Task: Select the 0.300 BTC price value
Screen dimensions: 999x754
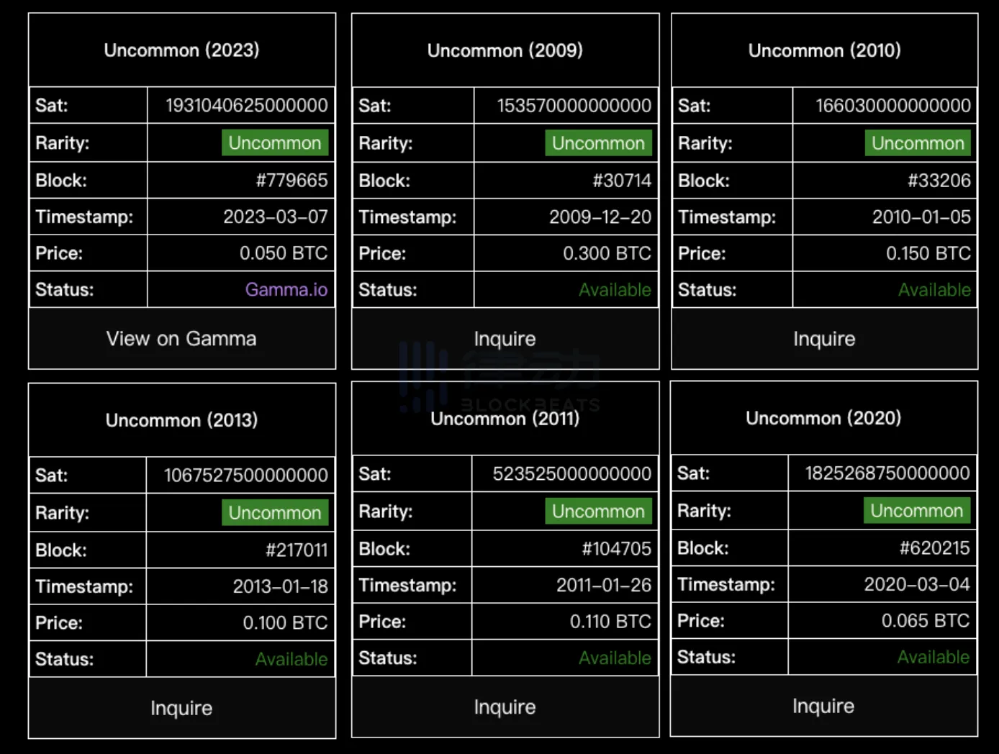Action: tap(607, 253)
